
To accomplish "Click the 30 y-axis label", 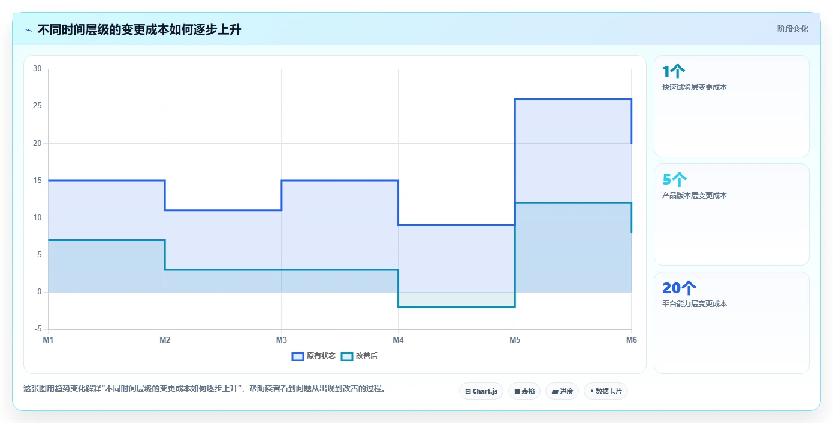I will click(37, 69).
